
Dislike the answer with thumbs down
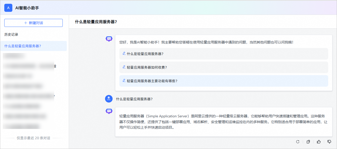(x=329, y=142)
